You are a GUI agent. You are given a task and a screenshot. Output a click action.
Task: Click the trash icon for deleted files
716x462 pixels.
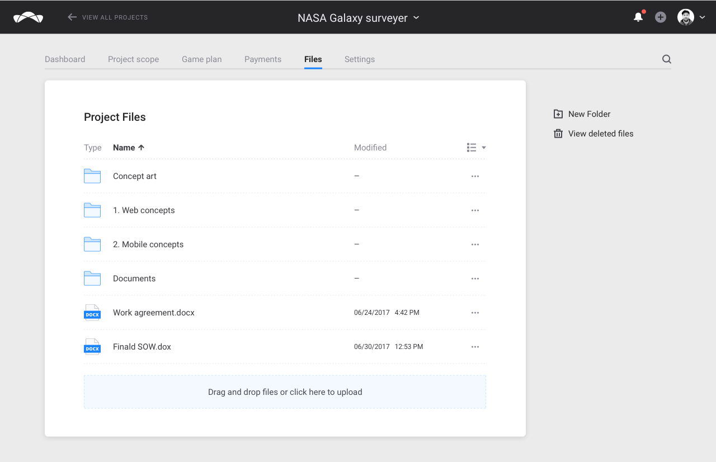tap(558, 134)
